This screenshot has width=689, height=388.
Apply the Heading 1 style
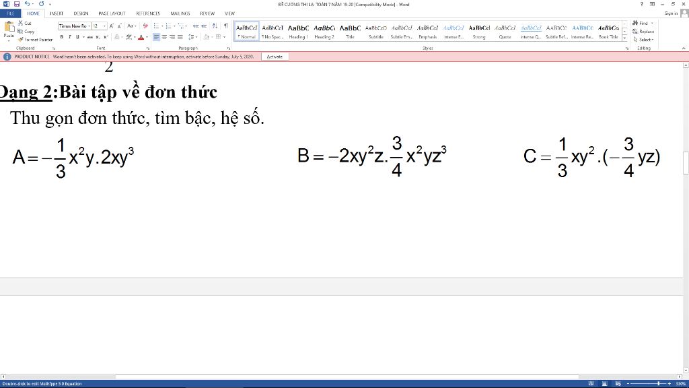click(298, 31)
